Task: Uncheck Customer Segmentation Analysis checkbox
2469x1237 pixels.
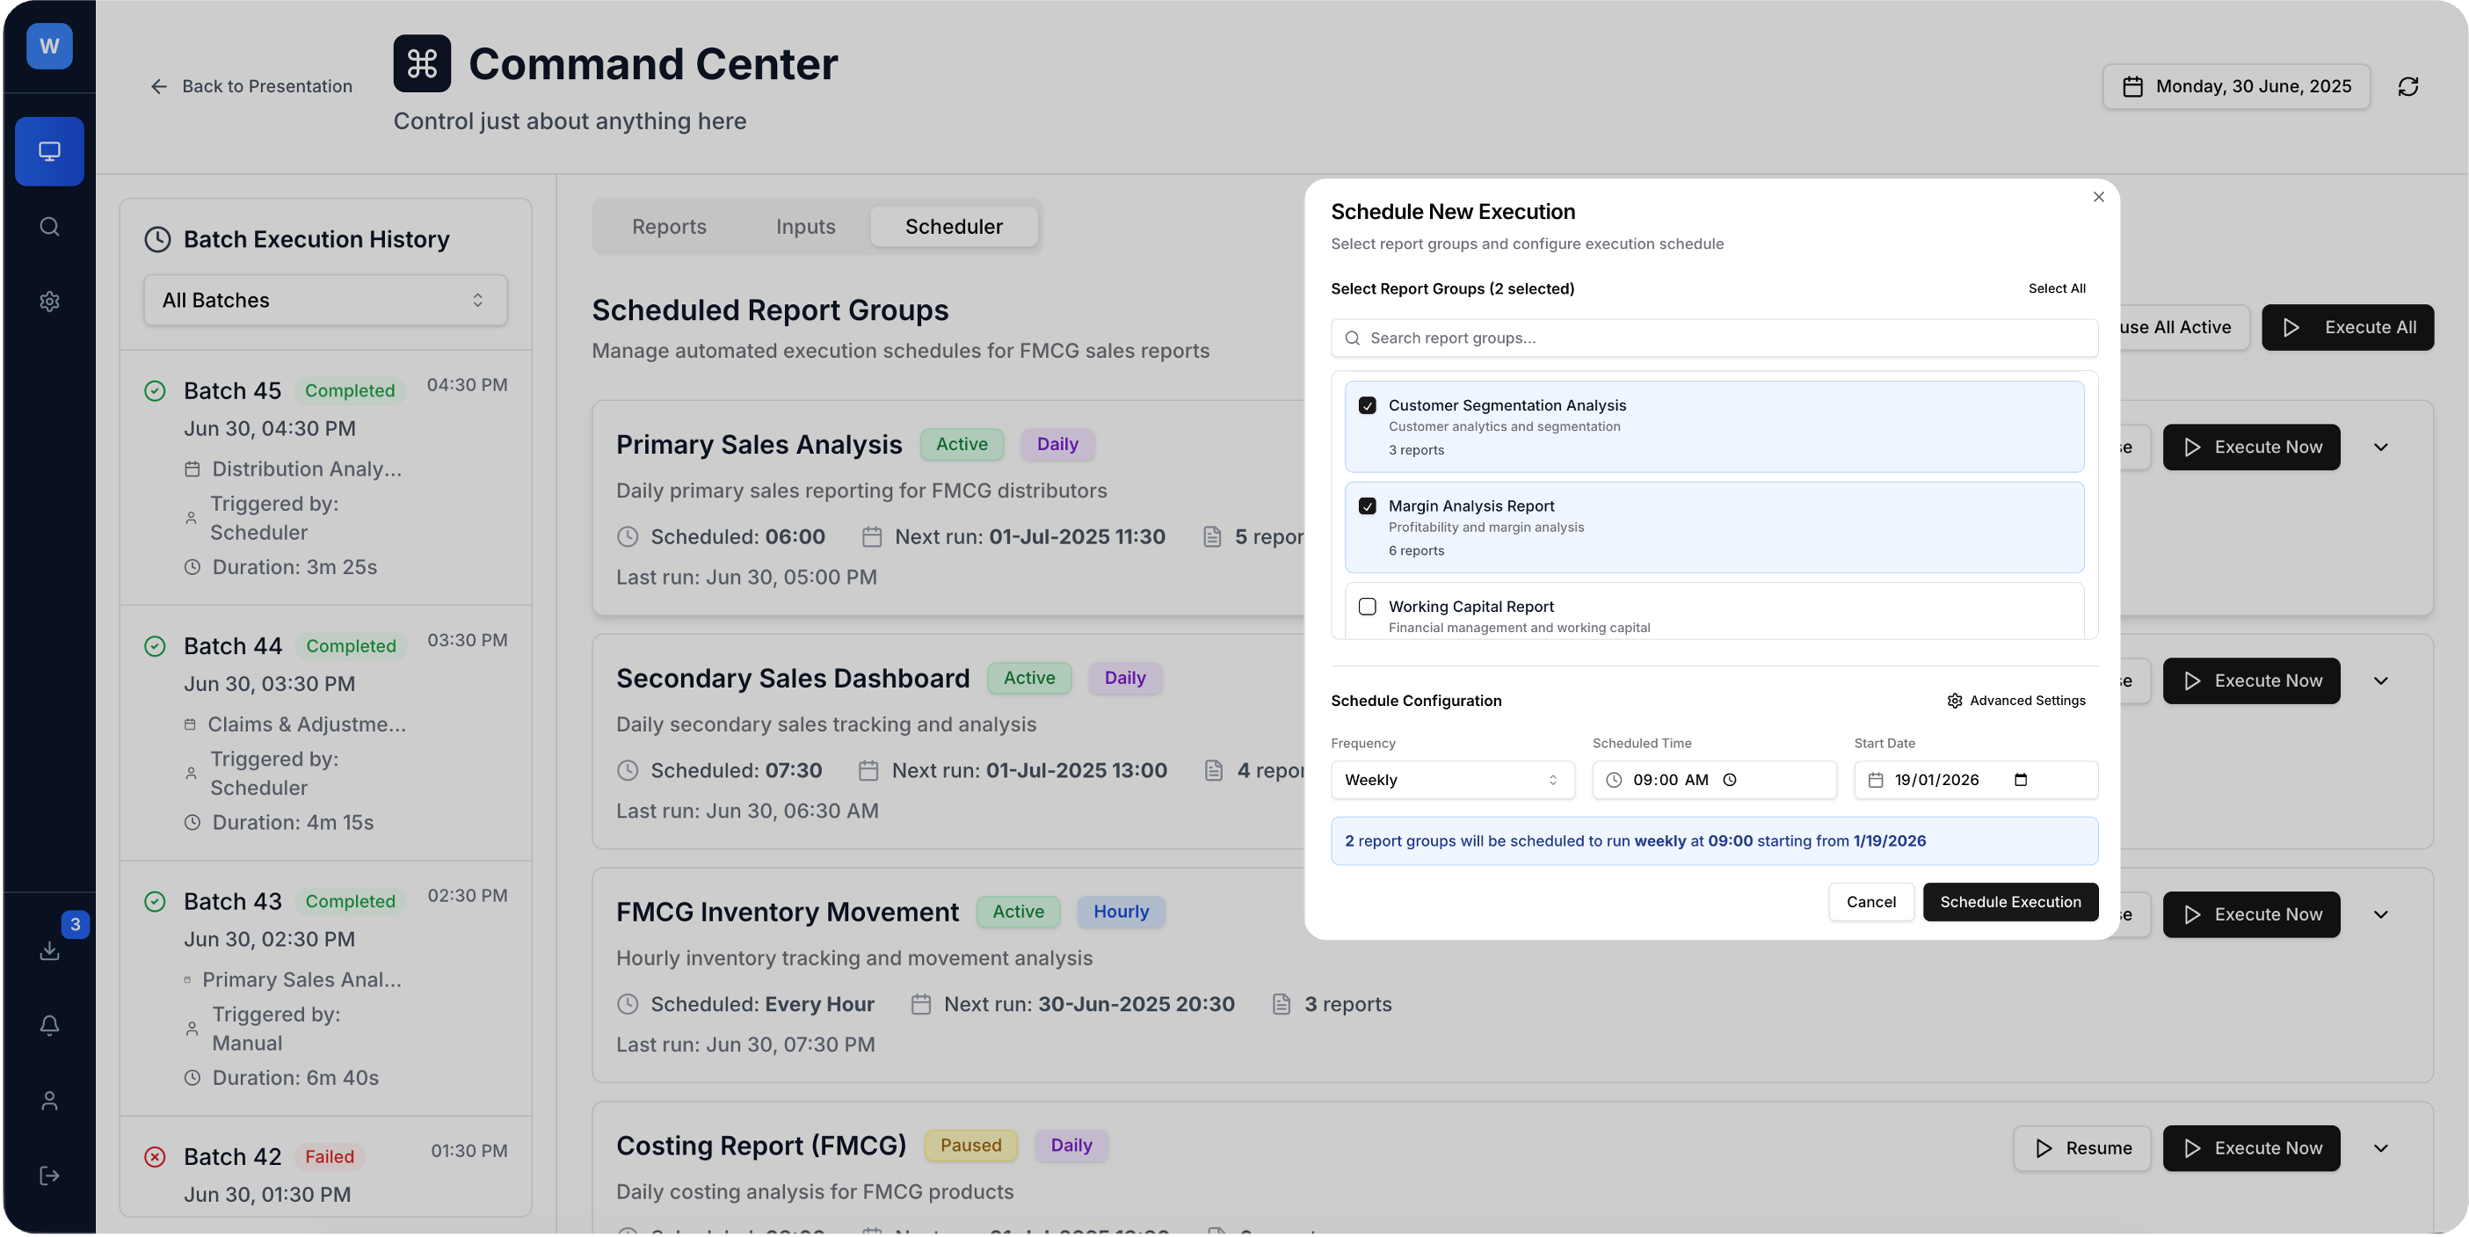Action: [1367, 405]
